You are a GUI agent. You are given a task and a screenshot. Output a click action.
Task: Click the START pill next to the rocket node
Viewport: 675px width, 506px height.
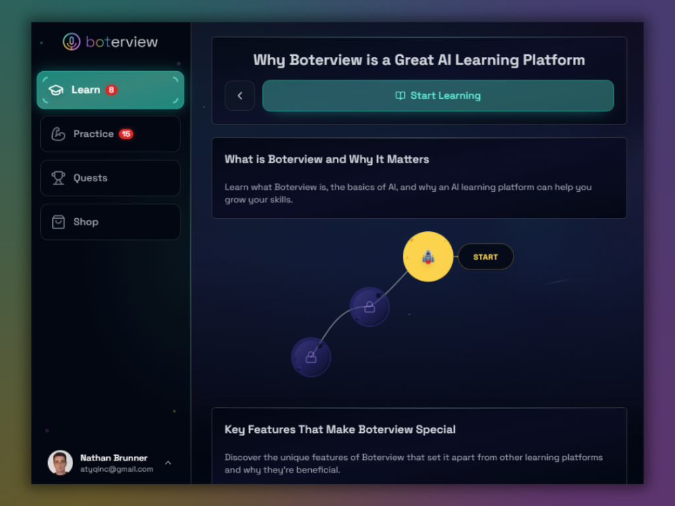(486, 257)
